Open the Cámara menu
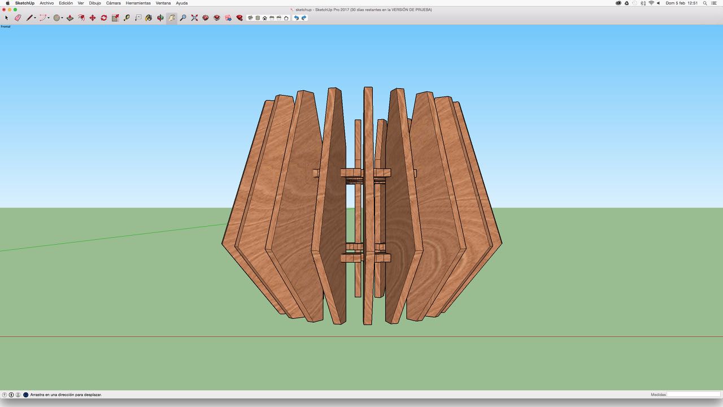The height and width of the screenshot is (407, 723). [113, 3]
